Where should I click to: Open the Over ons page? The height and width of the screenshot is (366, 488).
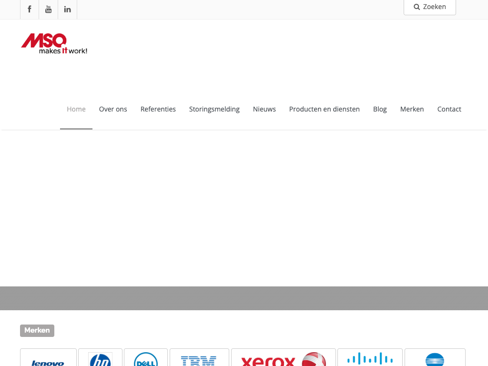[113, 109]
